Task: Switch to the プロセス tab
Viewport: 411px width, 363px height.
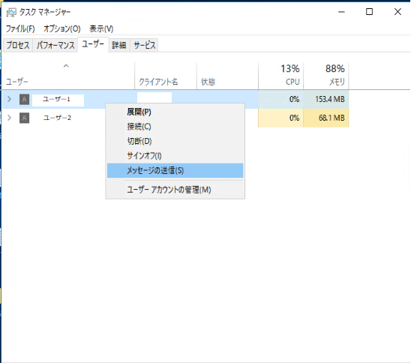Action: (x=18, y=45)
